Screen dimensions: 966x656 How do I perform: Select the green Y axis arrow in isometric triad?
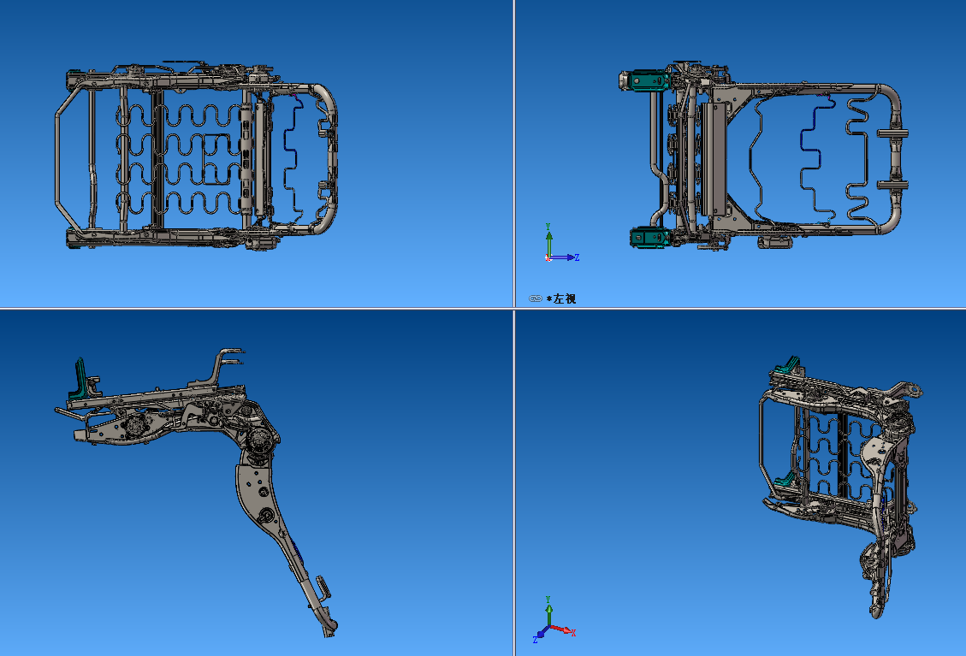pyautogui.click(x=549, y=610)
